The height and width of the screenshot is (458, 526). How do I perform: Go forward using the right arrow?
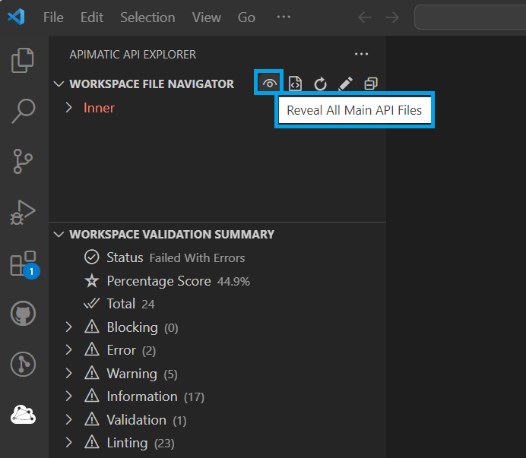pyautogui.click(x=392, y=17)
